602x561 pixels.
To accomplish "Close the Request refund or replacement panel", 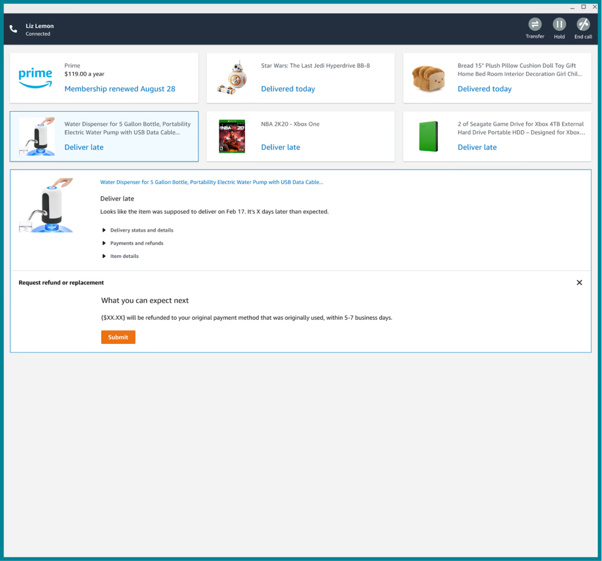I will pos(579,283).
